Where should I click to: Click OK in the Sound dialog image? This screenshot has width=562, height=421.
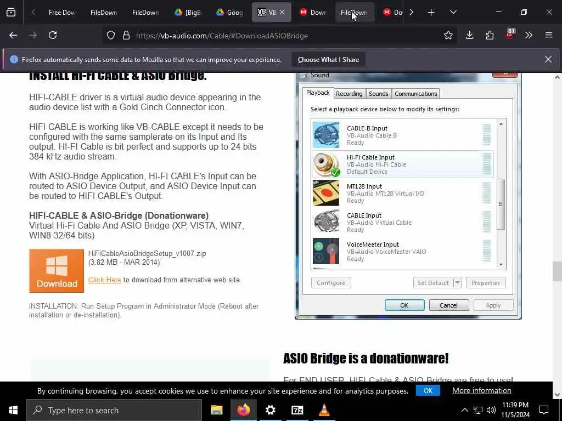[x=404, y=305]
